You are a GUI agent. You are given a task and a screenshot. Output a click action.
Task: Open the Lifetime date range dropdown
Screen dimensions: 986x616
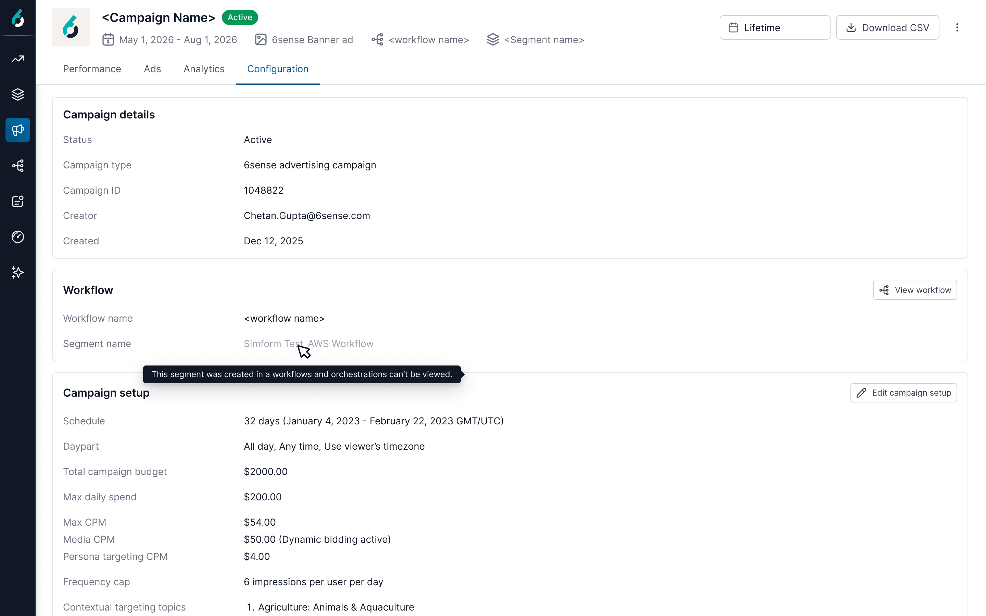(774, 27)
